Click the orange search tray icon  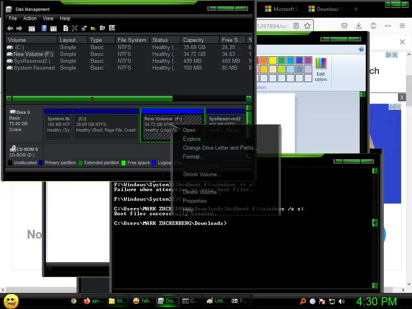pos(303,301)
